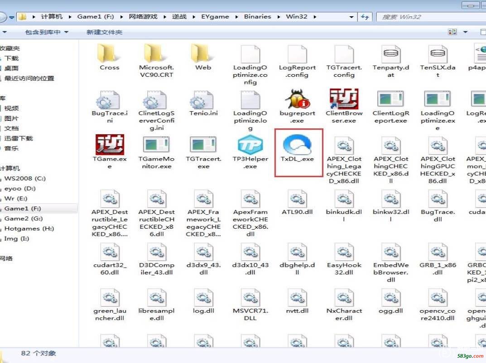Open the view options dropdown arrow
This screenshot has height=363, width=486.
click(465, 32)
